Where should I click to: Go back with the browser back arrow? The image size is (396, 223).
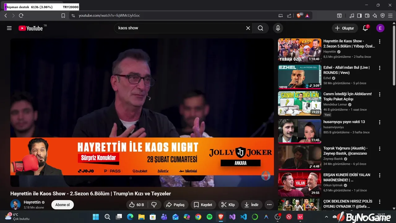[6, 15]
